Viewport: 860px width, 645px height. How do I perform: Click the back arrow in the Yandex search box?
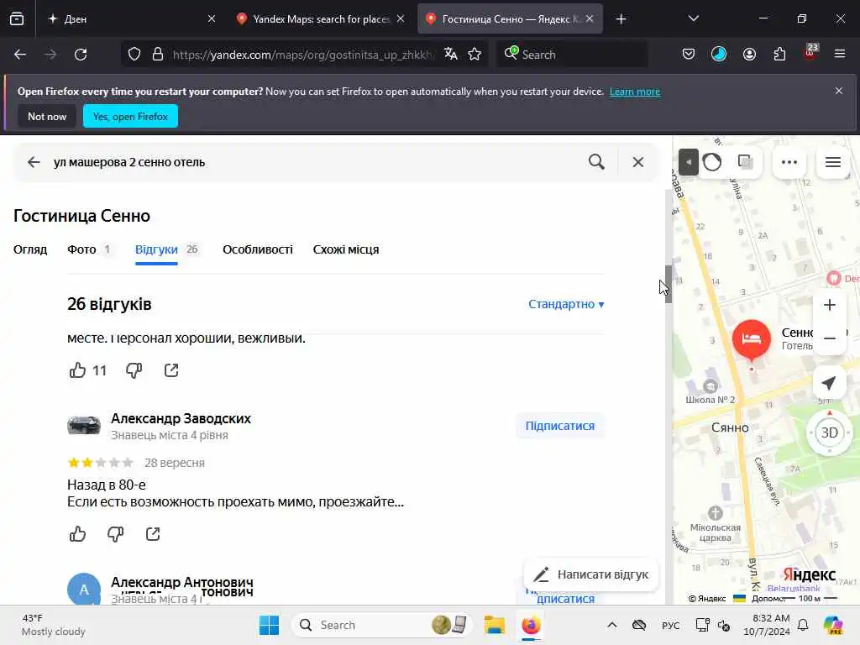click(x=34, y=162)
